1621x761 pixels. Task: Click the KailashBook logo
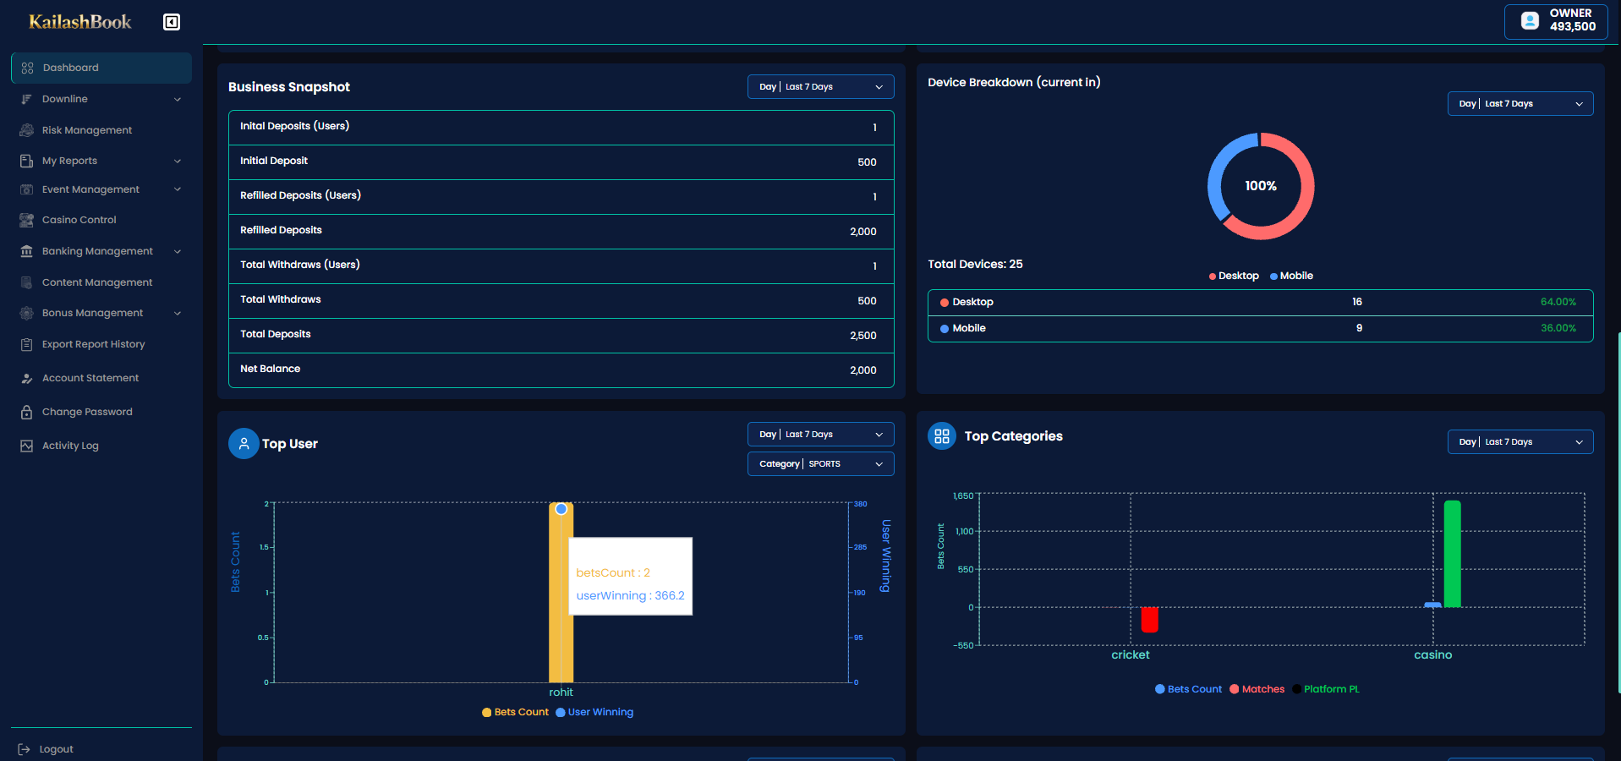point(80,22)
